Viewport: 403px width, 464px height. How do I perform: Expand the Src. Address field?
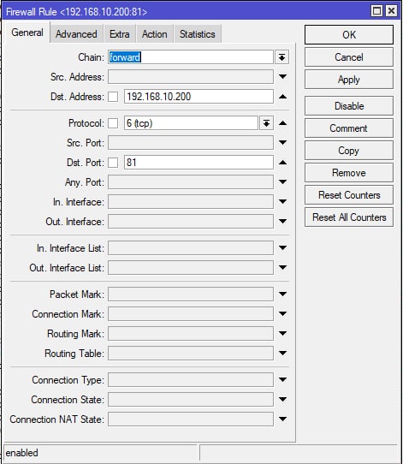pyautogui.click(x=282, y=77)
